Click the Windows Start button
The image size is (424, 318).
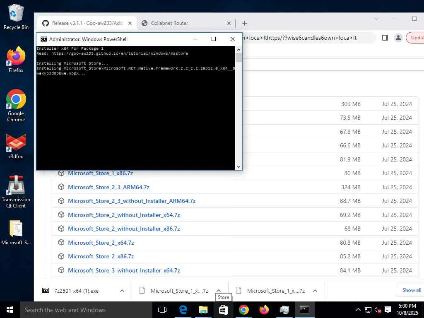click(10, 310)
